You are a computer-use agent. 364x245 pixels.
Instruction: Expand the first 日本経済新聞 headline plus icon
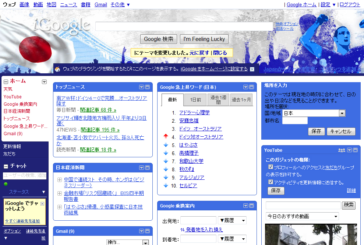(x=60, y=180)
